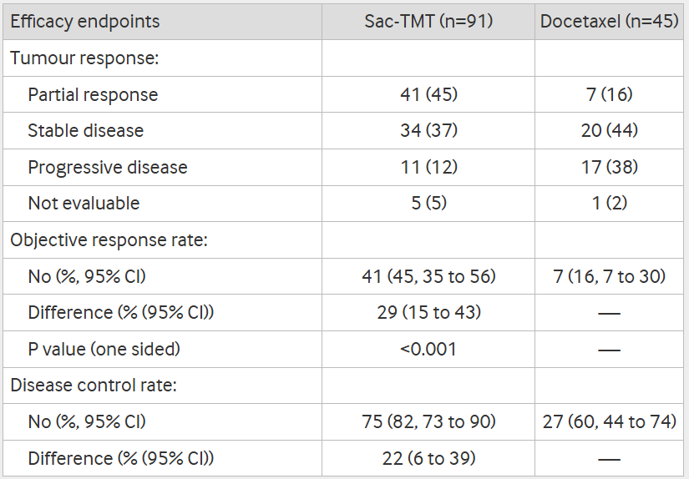Select the <0.001 P value cell

[x=428, y=349]
